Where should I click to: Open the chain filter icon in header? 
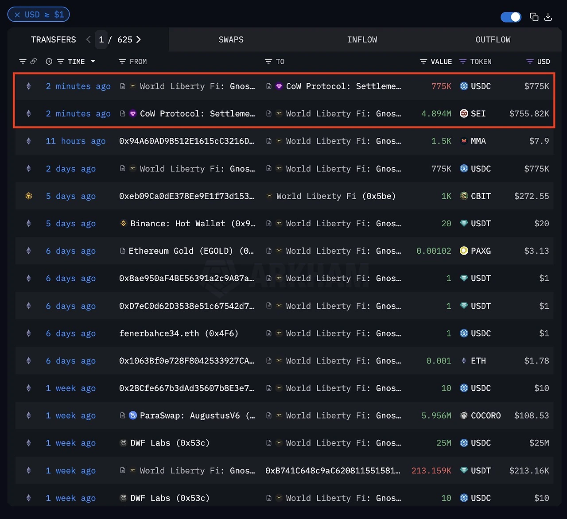coord(23,62)
